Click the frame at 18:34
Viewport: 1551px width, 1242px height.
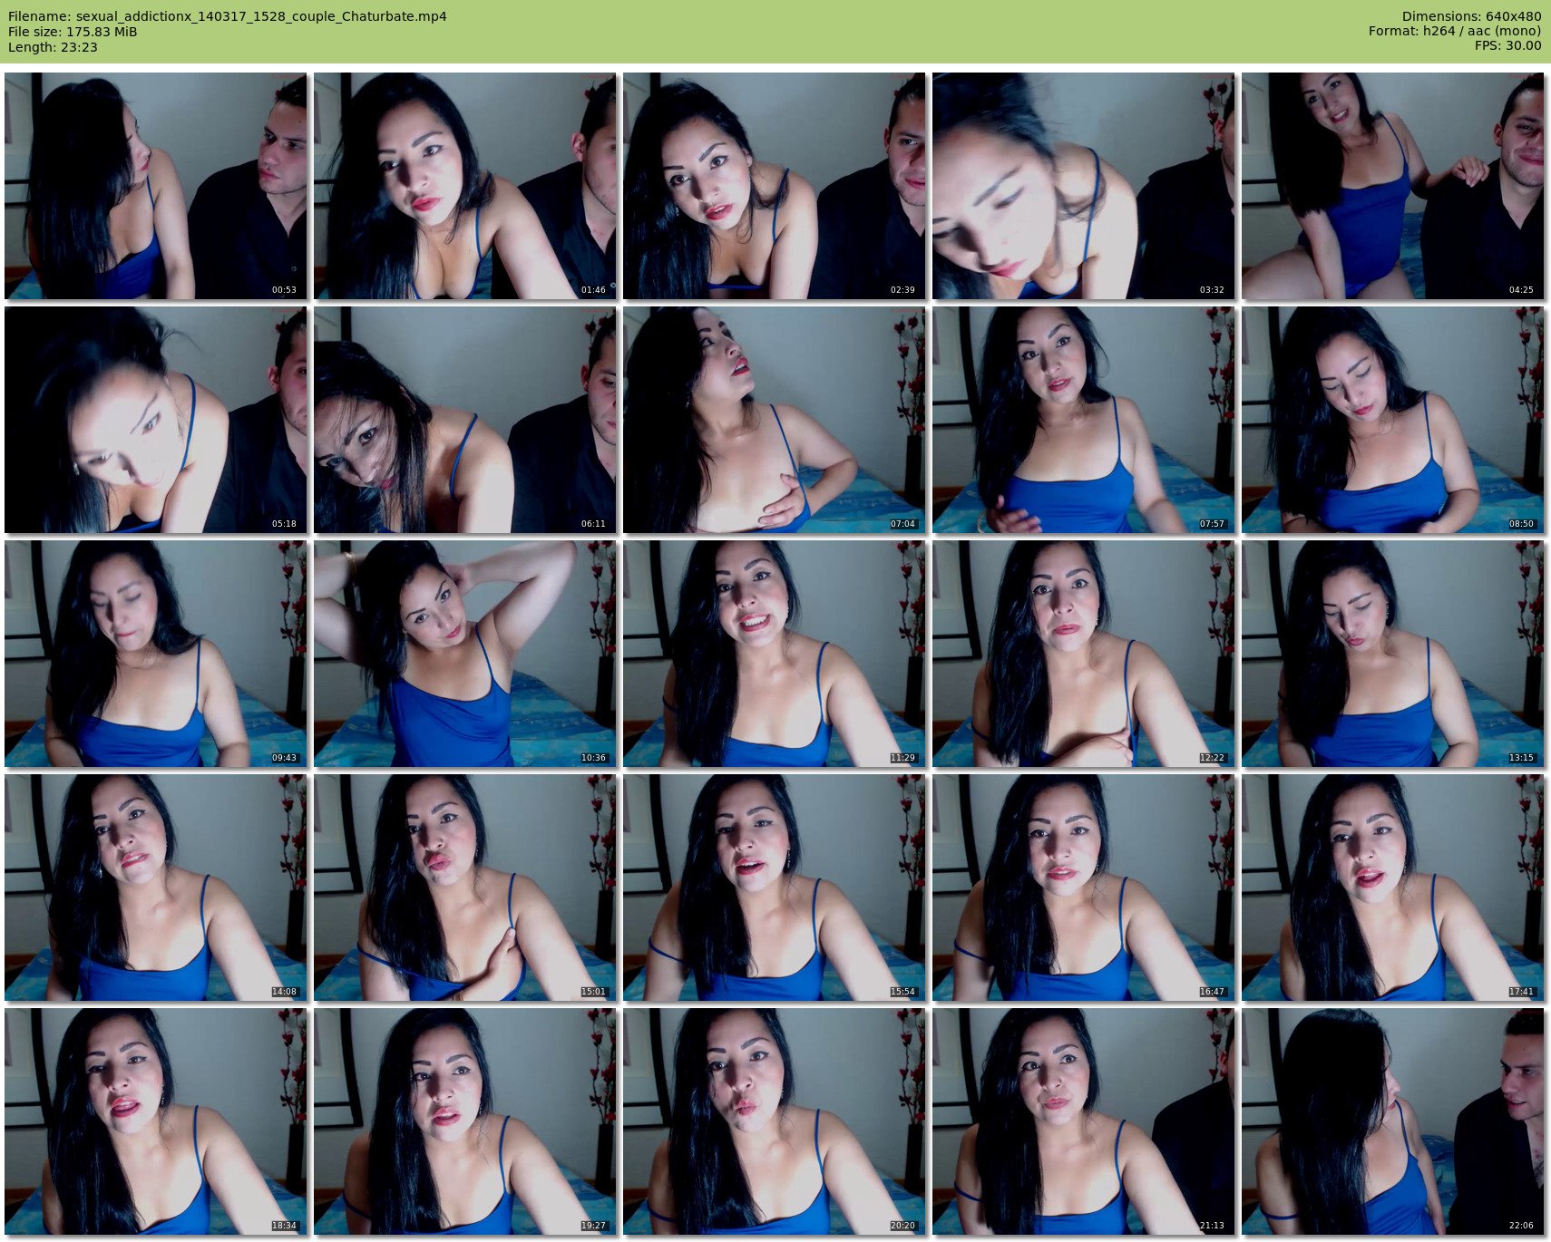155,1121
